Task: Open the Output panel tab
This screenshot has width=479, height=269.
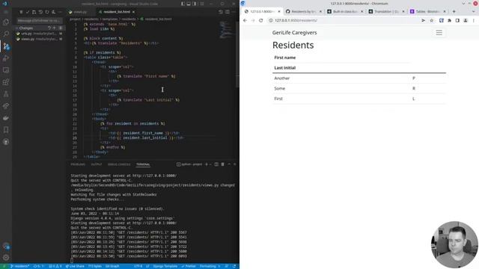Action: 97,164
